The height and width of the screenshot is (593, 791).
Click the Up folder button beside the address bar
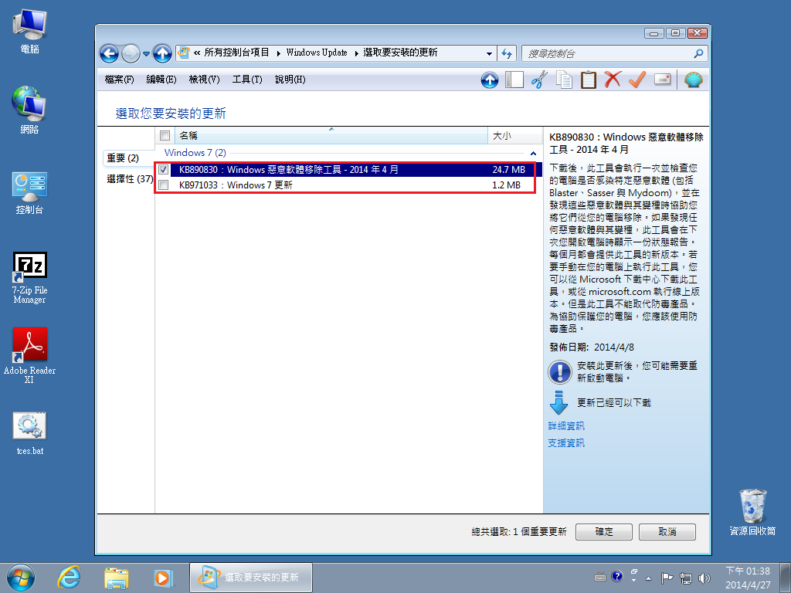click(162, 53)
